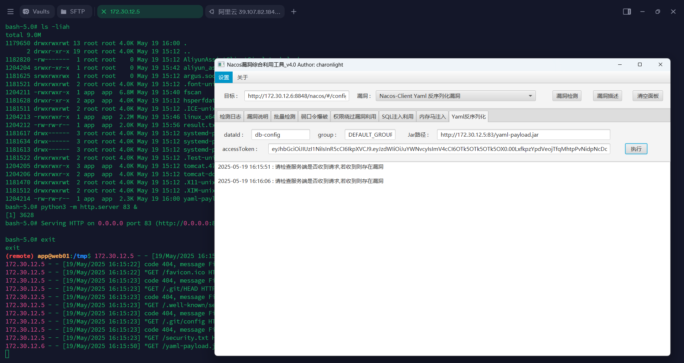
Task: Open the hamburger menu in terminal app
Action: pyautogui.click(x=10, y=12)
